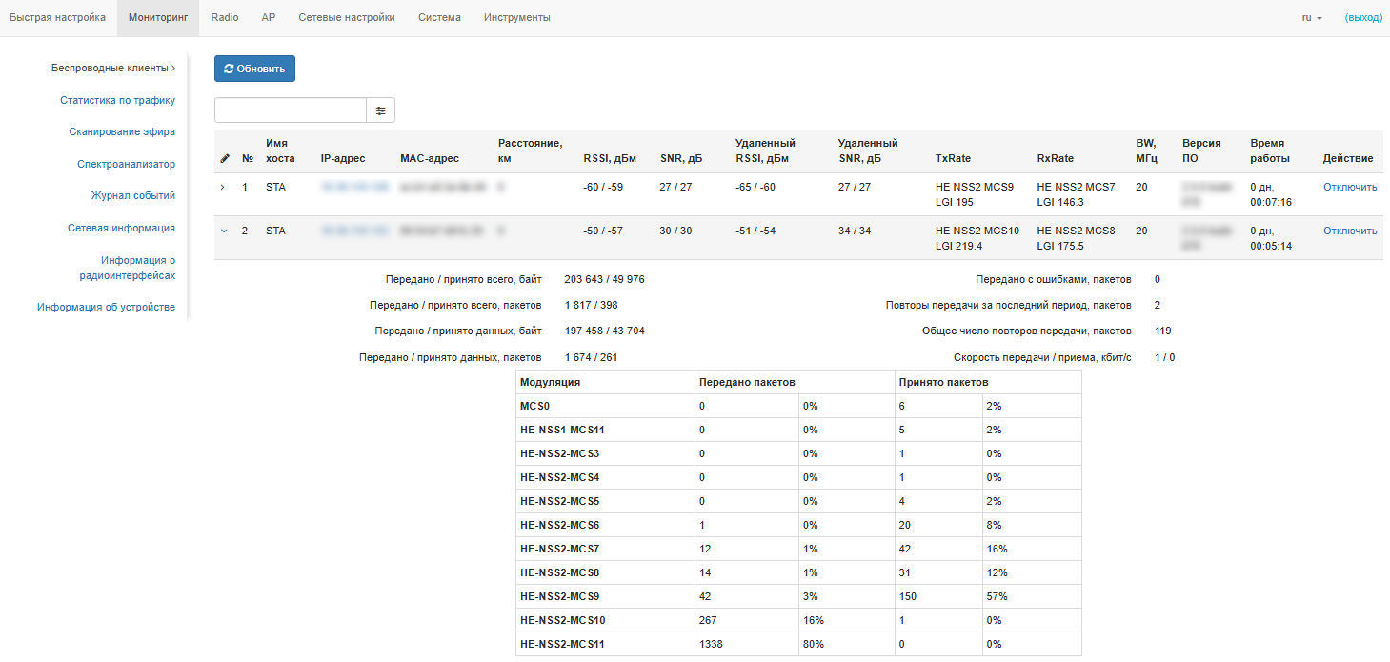Click the MAC-адрес column header
The width and height of the screenshot is (1390, 662).
430,158
